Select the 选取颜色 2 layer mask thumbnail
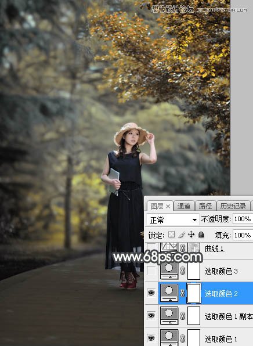This screenshot has height=346, width=253. coord(194,293)
